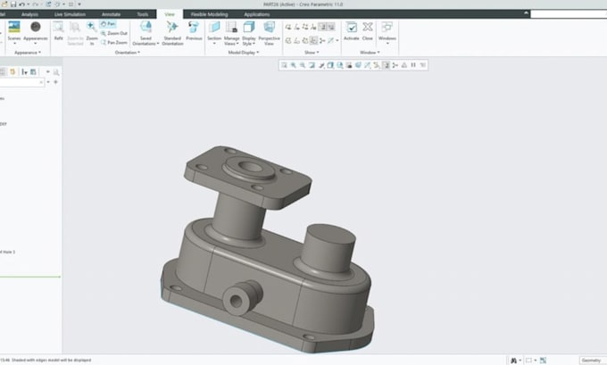Click the Save icon in quick access toolbar
The width and height of the screenshot is (607, 365).
coord(13,4)
